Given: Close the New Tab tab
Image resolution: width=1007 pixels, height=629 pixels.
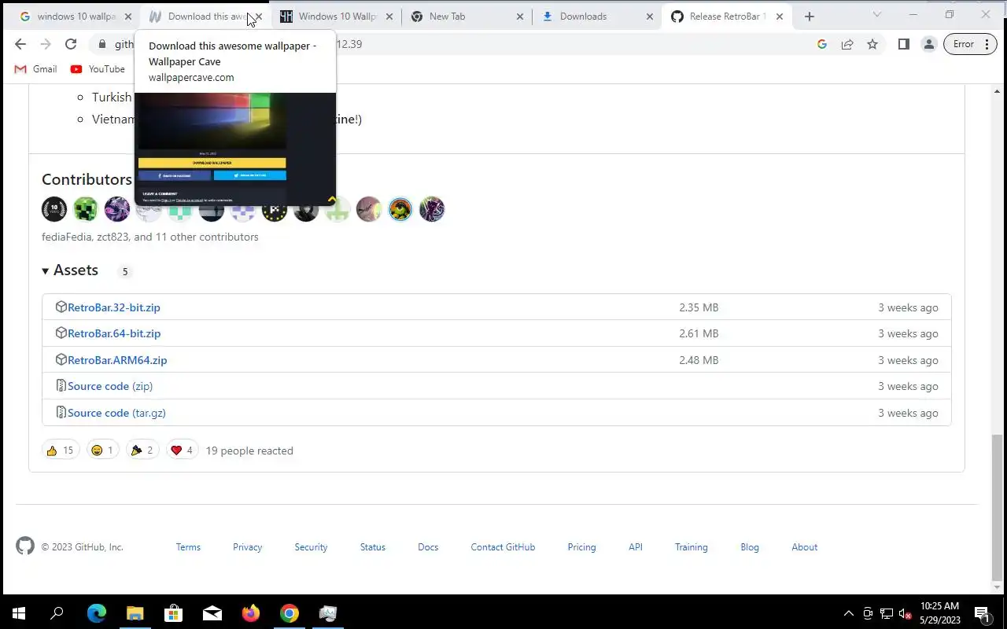Looking at the screenshot, I should (519, 16).
